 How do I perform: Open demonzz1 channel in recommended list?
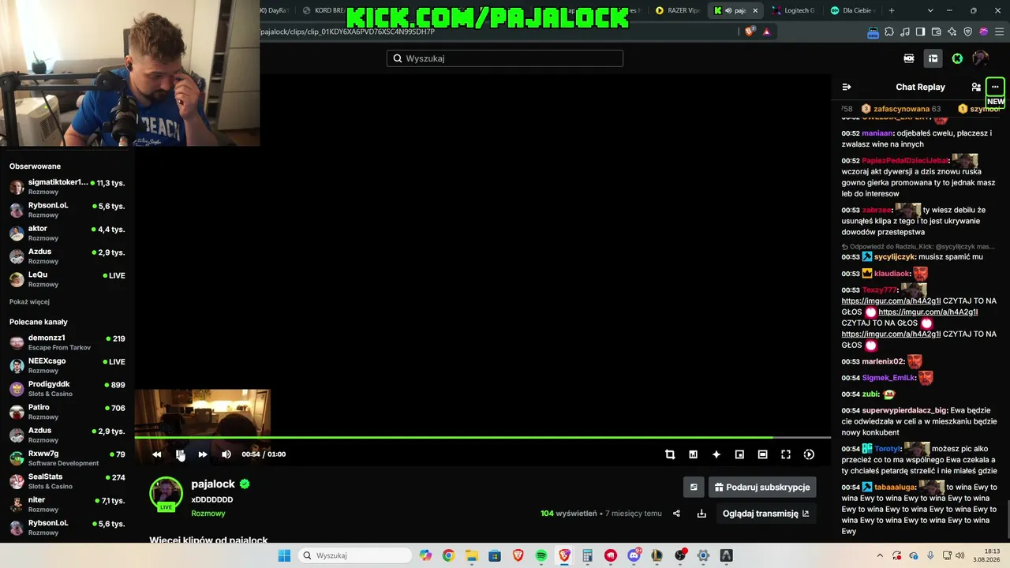point(67,342)
